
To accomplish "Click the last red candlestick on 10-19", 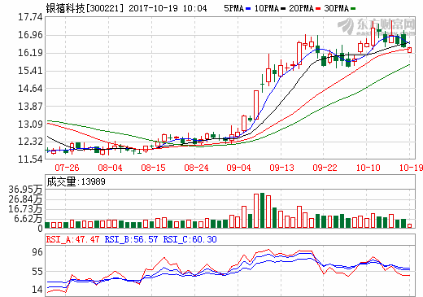I will (409, 50).
